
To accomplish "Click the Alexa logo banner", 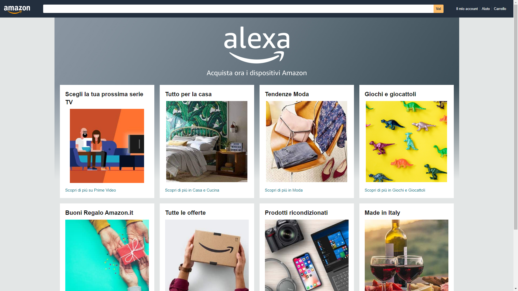I will click(257, 45).
